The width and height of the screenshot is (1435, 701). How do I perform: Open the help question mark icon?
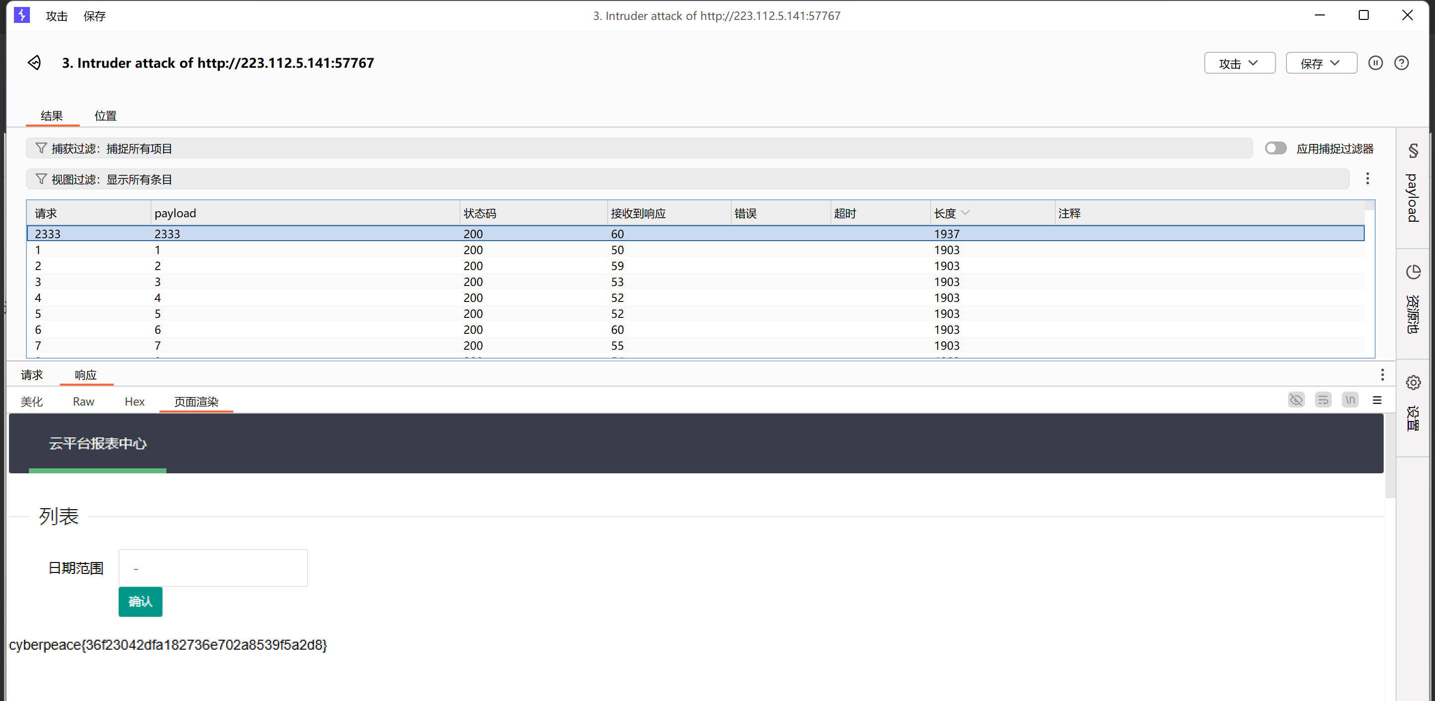pyautogui.click(x=1401, y=63)
